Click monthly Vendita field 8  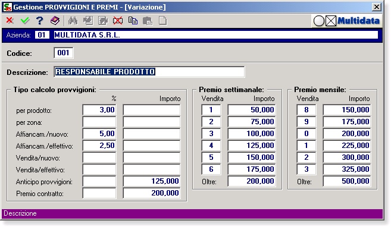306,110
